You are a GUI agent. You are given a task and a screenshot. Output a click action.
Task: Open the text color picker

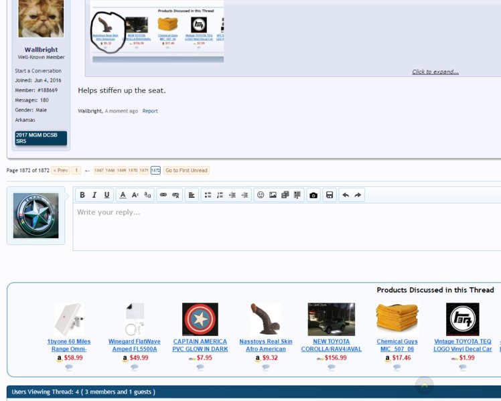tap(123, 195)
